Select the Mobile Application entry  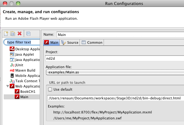[x=28, y=76]
